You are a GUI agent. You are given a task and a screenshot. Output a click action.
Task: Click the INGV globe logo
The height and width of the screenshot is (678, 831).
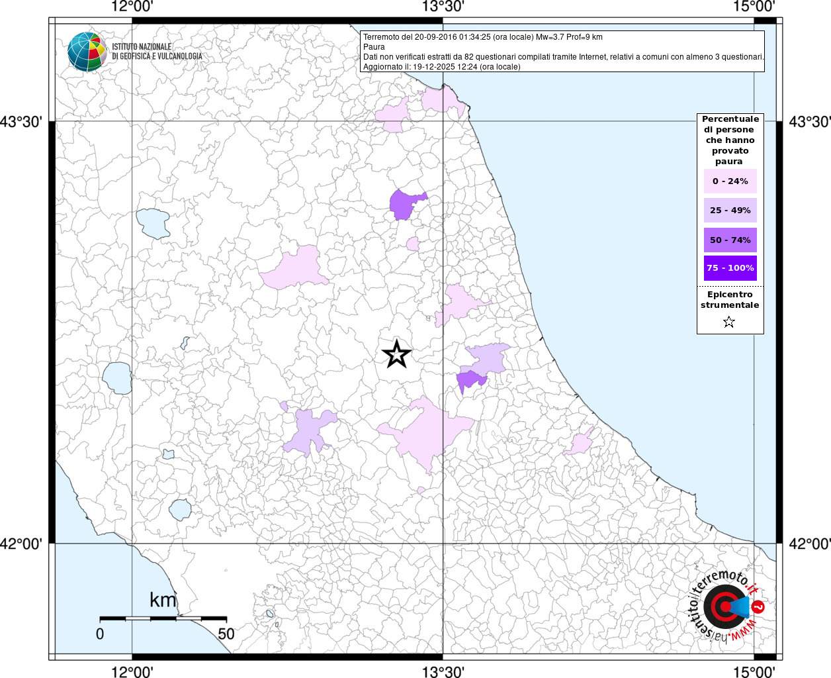click(87, 51)
